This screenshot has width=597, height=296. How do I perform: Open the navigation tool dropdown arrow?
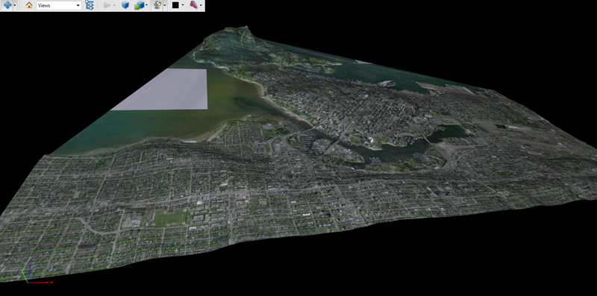tap(15, 5)
